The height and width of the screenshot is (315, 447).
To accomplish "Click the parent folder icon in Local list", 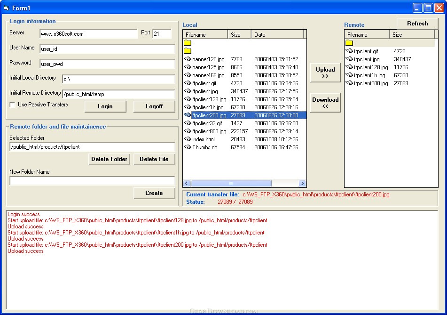I will (x=187, y=51).
